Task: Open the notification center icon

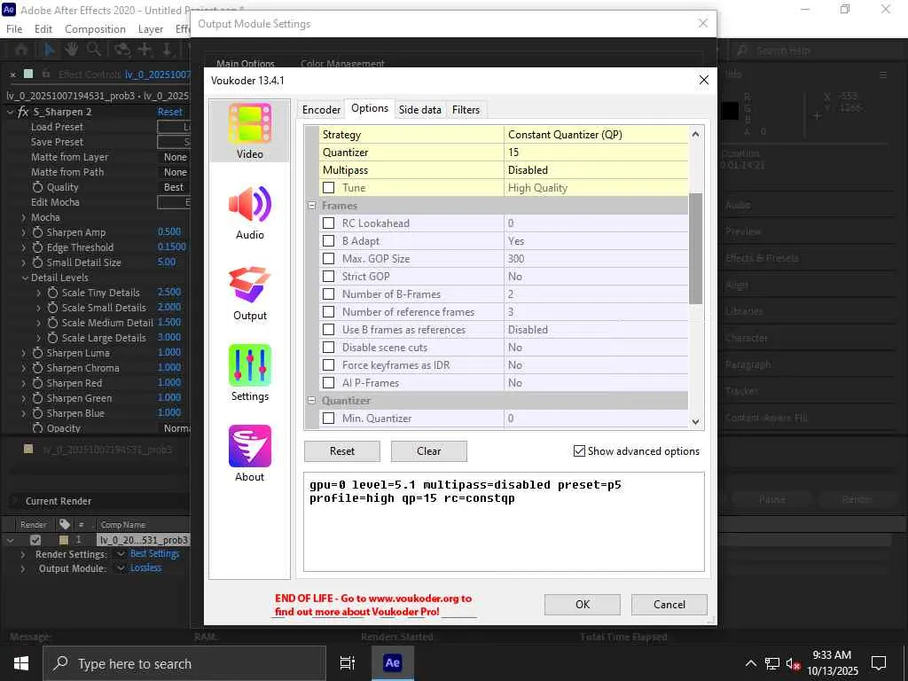Action: click(x=879, y=663)
